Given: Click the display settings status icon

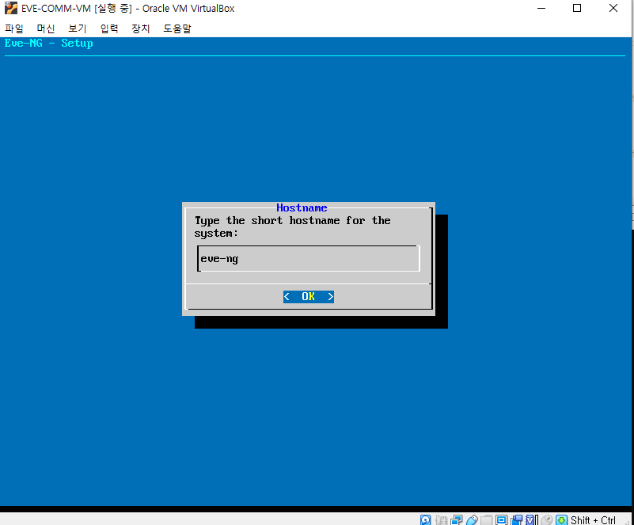Looking at the screenshot, I should click(x=501, y=519).
